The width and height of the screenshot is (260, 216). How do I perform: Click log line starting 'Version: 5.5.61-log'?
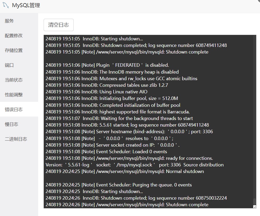pos(135,165)
